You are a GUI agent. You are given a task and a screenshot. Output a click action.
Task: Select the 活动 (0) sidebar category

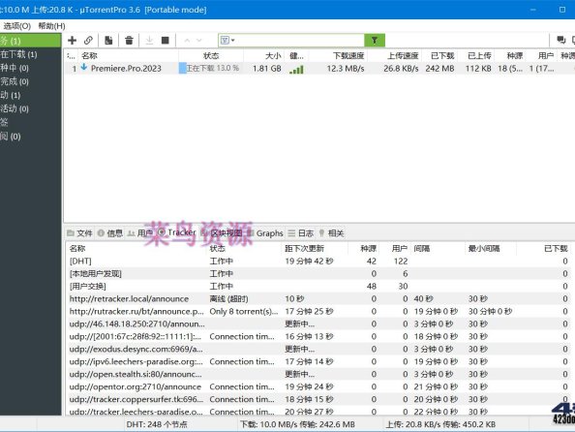[x=30, y=108]
